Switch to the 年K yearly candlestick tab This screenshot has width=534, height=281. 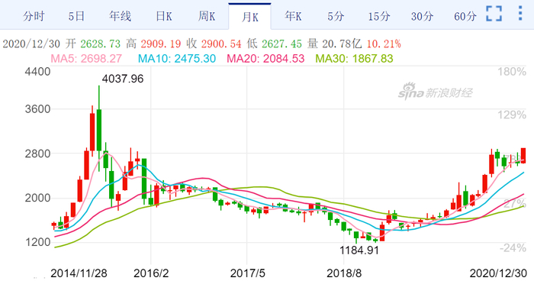(x=293, y=16)
